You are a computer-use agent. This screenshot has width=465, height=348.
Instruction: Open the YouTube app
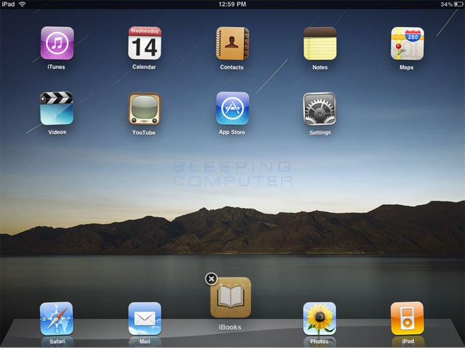144,109
